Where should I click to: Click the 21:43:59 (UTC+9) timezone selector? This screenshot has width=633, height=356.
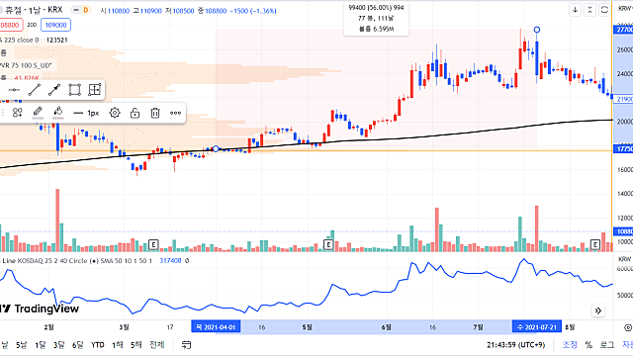click(515, 345)
